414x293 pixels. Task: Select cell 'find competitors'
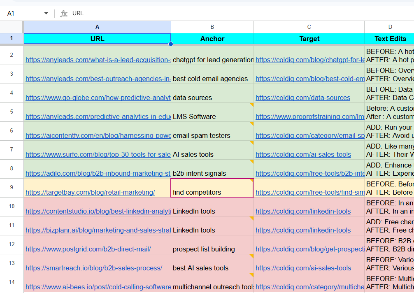click(212, 188)
